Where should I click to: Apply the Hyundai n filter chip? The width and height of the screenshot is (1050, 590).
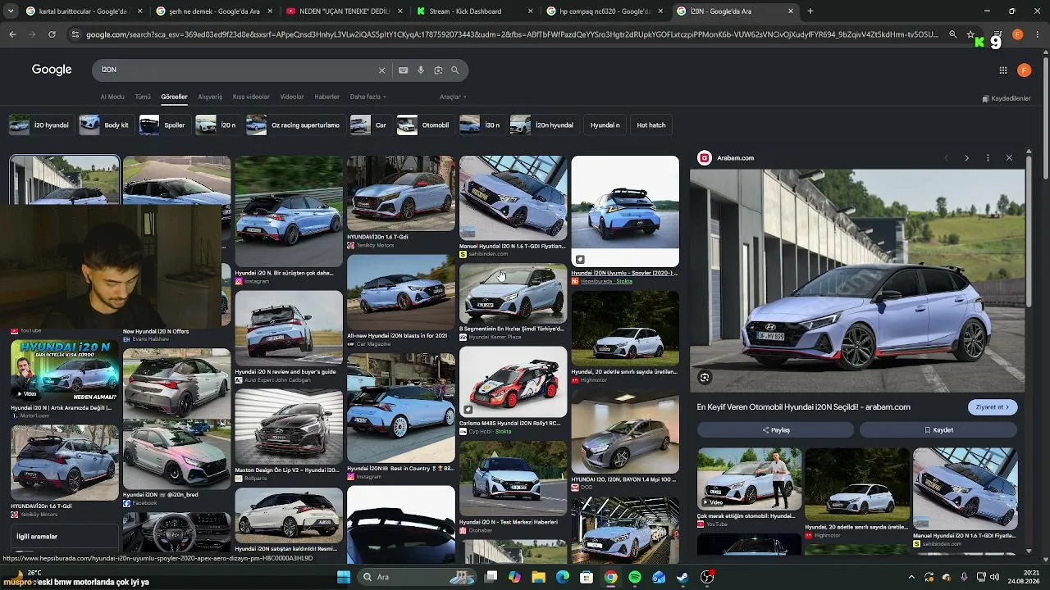[x=605, y=125]
